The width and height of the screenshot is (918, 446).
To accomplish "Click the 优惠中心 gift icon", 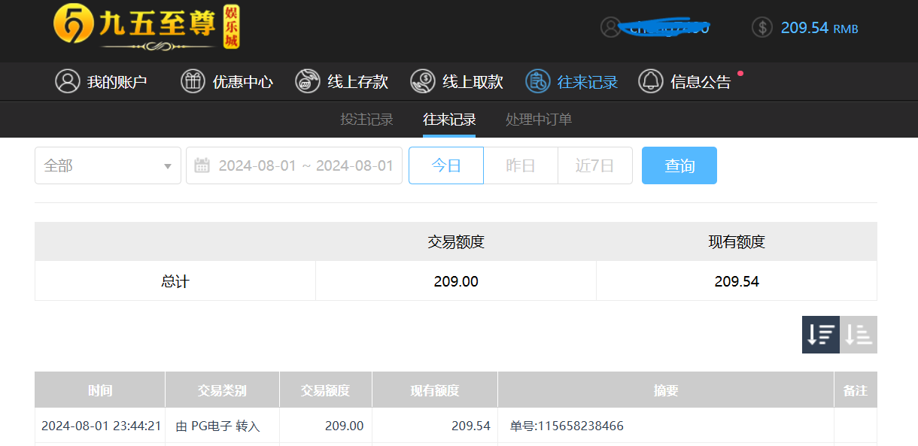I will click(x=193, y=81).
